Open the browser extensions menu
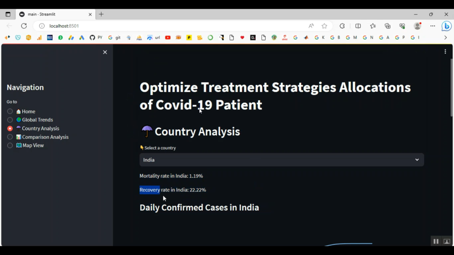The image size is (454, 255). (x=342, y=26)
